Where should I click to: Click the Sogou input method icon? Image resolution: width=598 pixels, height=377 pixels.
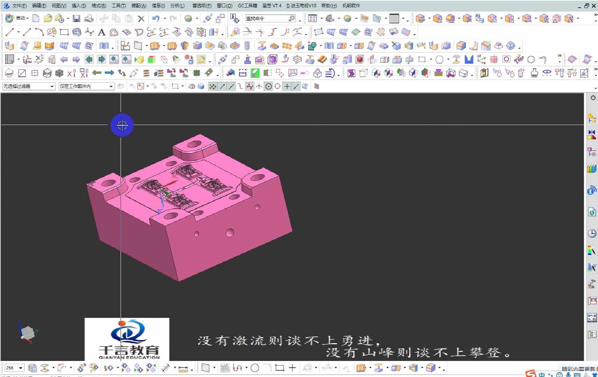pos(531,374)
